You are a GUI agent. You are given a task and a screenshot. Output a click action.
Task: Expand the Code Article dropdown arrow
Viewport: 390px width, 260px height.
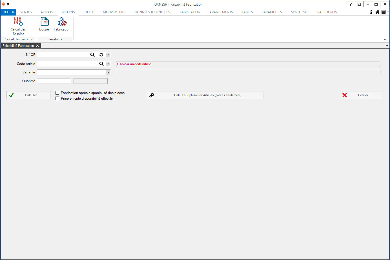108,64
